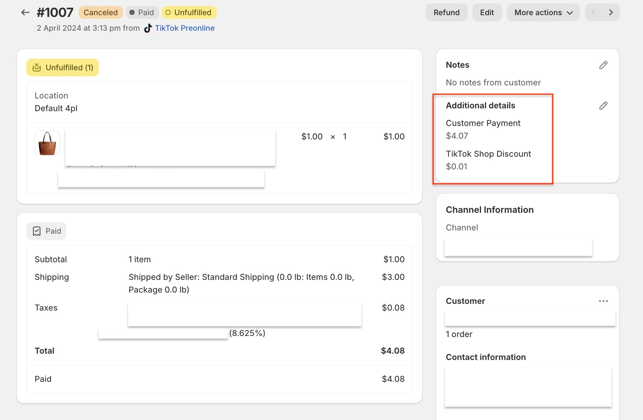Expand the More actions dropdown
643x420 pixels.
543,13
